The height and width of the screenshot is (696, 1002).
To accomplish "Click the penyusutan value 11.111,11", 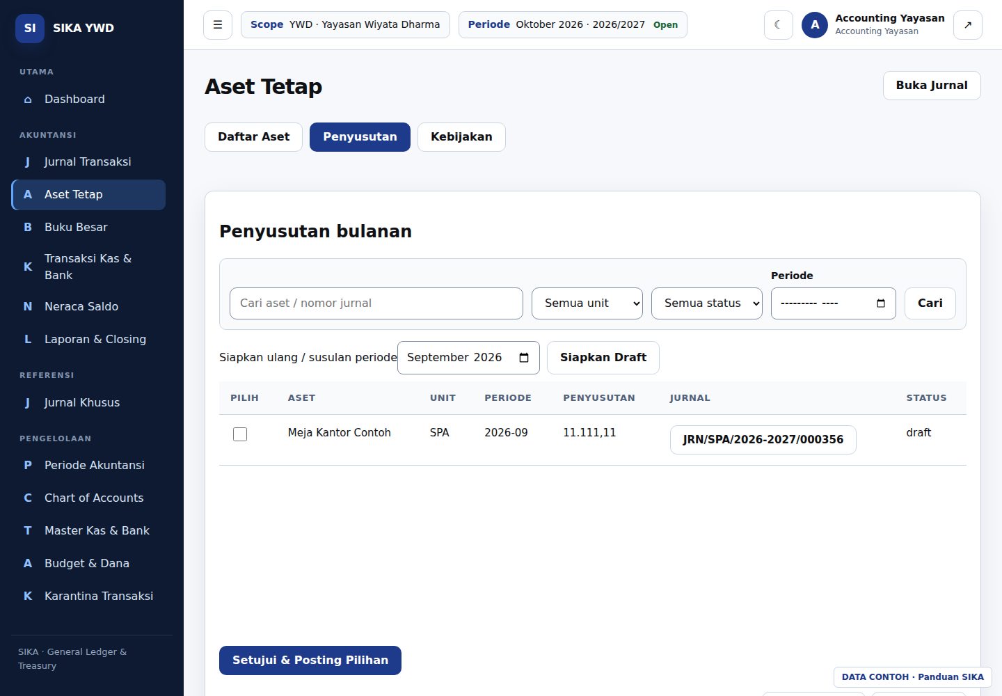I will (589, 433).
